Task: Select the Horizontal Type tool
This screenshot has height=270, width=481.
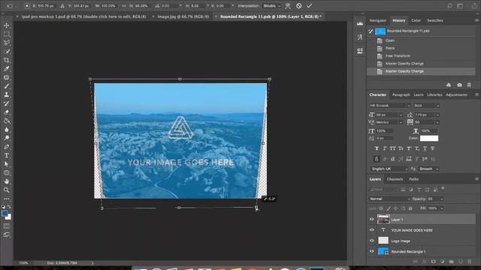Action: tap(7, 155)
